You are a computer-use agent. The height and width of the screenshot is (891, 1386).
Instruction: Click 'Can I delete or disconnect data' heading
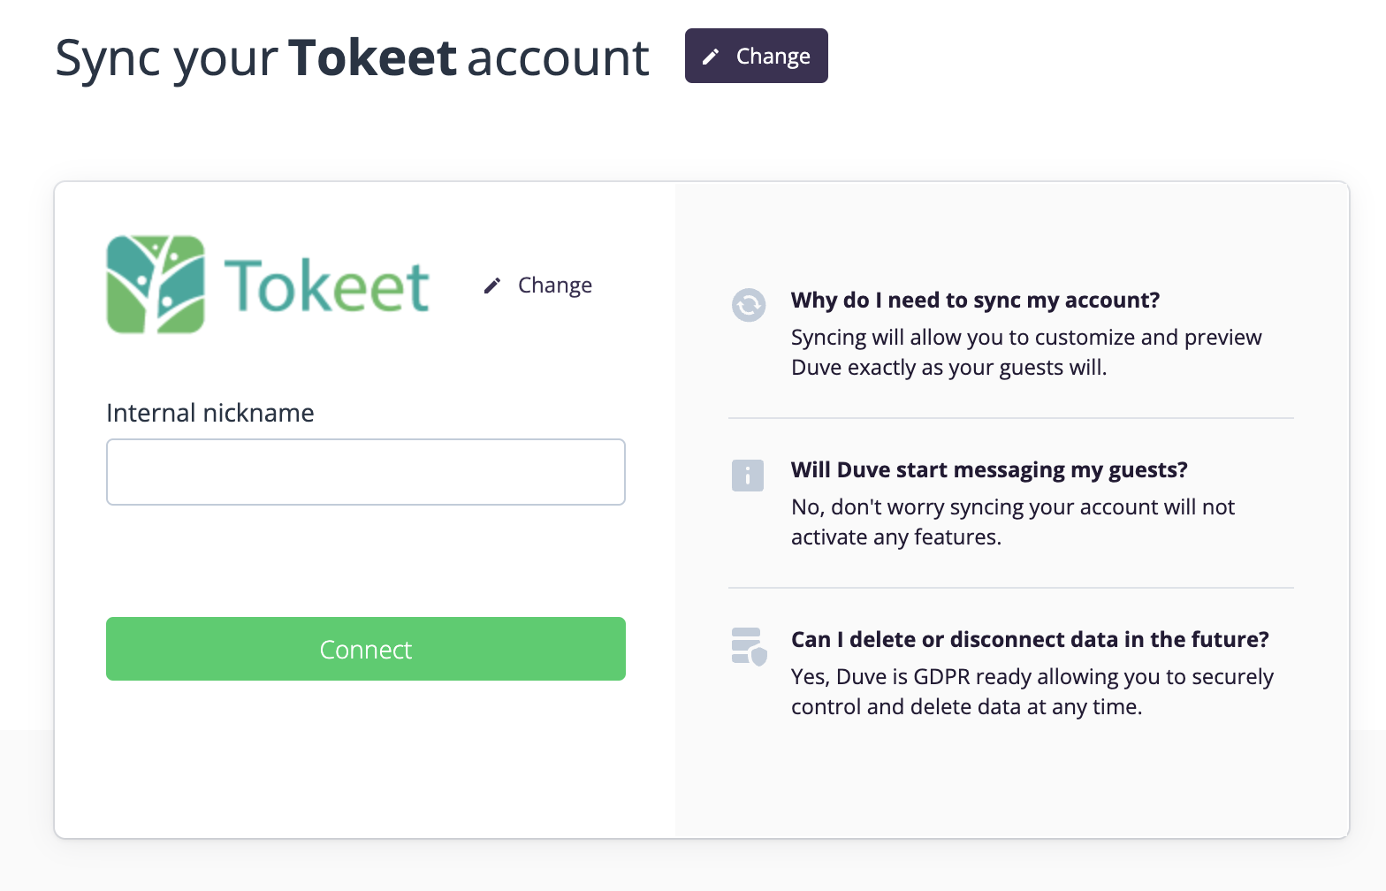(x=1030, y=640)
